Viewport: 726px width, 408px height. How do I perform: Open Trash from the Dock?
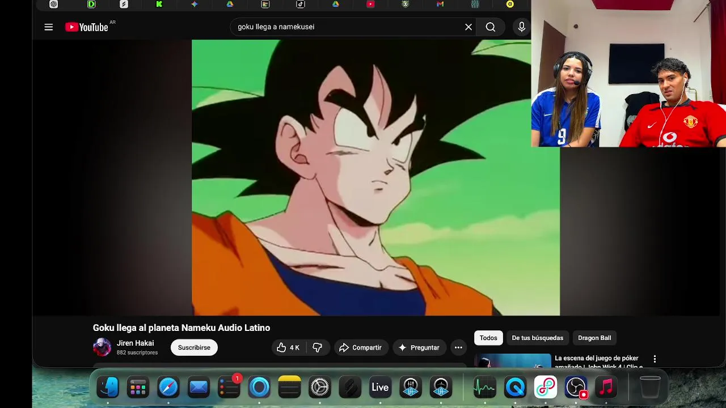(x=650, y=388)
